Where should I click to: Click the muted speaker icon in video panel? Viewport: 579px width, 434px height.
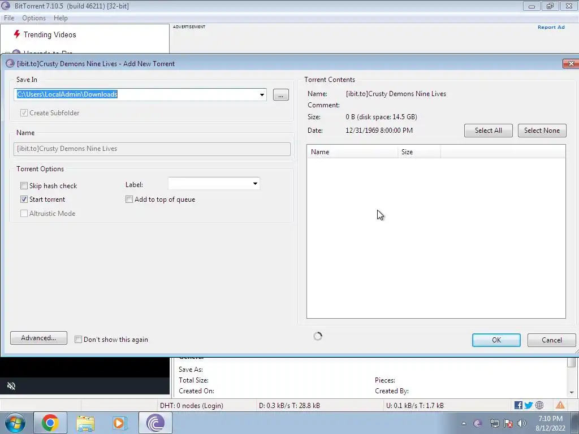click(11, 386)
